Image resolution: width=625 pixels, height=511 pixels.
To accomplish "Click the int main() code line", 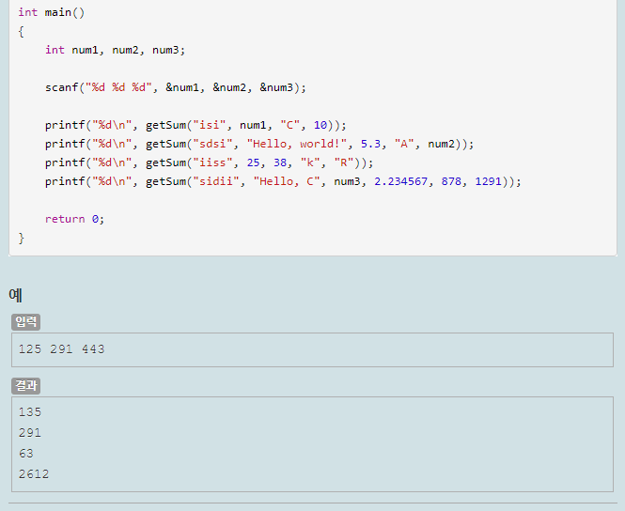I will click(52, 12).
